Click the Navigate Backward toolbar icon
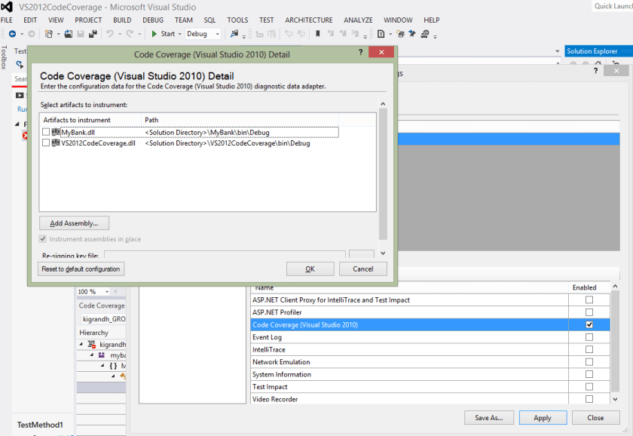The height and width of the screenshot is (436, 633). point(12,33)
